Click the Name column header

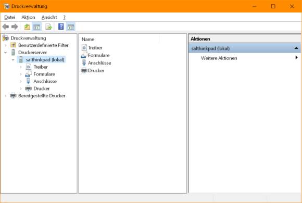tap(88, 39)
